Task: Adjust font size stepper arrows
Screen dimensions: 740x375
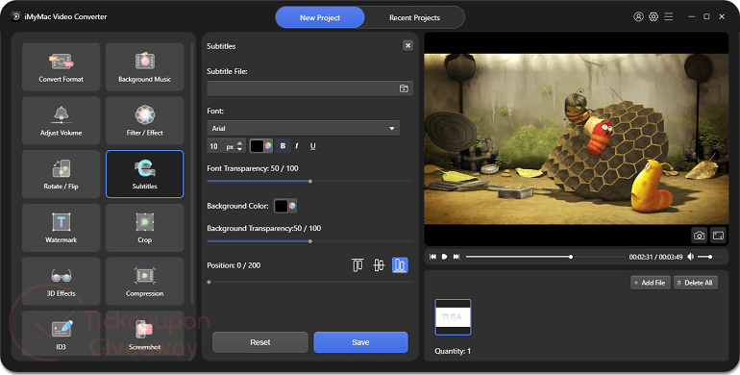Action: [x=239, y=146]
